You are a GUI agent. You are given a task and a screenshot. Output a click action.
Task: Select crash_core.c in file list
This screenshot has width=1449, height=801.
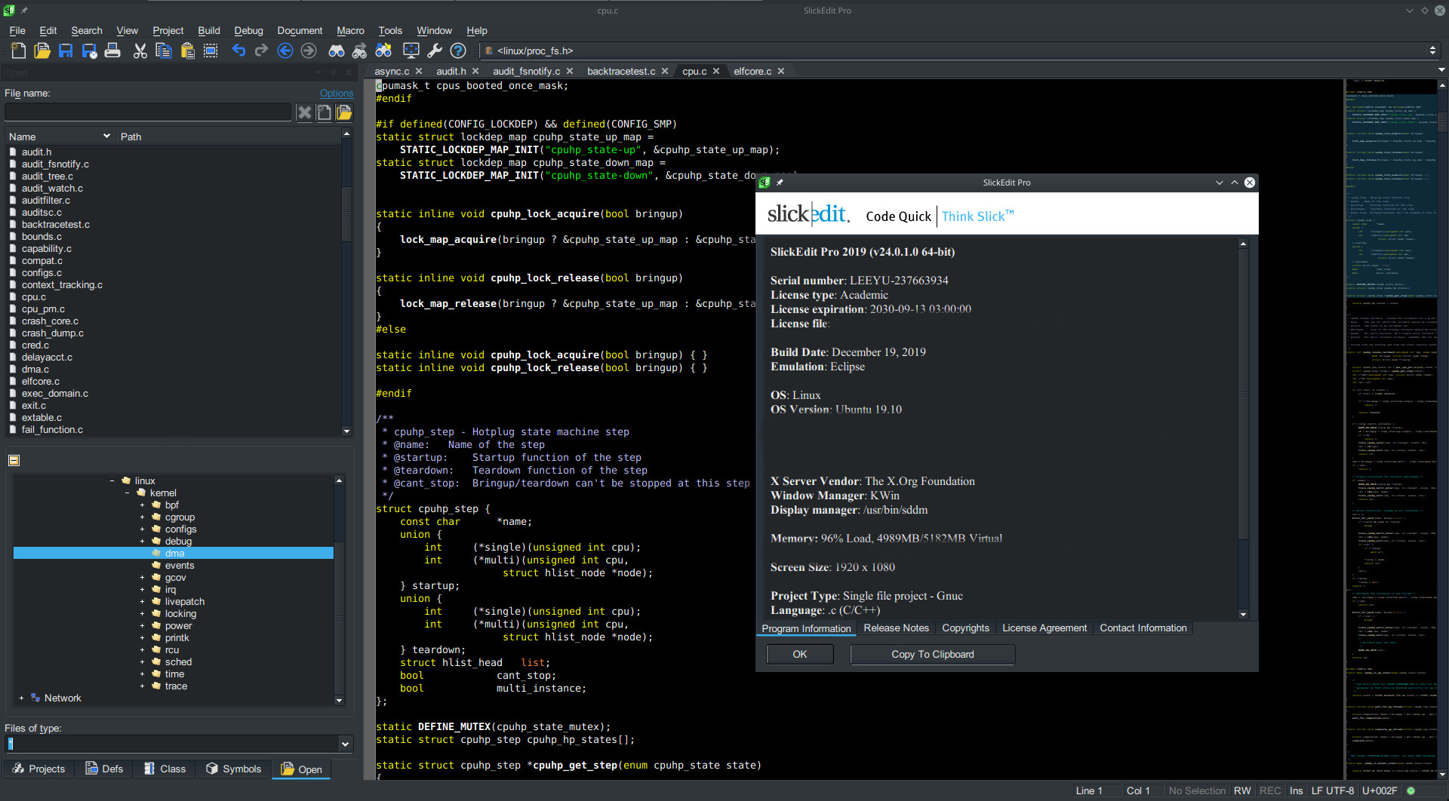[50, 321]
